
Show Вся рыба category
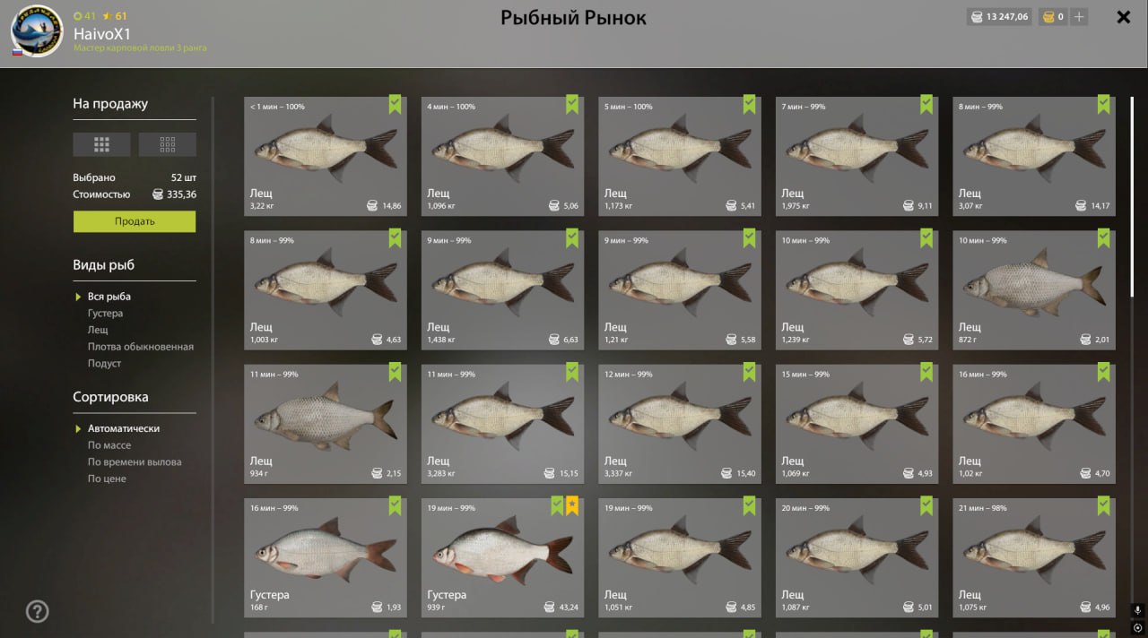tap(109, 297)
